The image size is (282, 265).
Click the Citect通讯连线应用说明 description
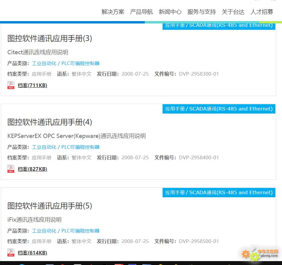coord(38,52)
